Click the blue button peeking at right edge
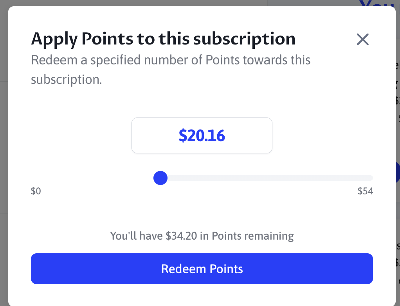This screenshot has height=306, width=400. tap(398, 172)
